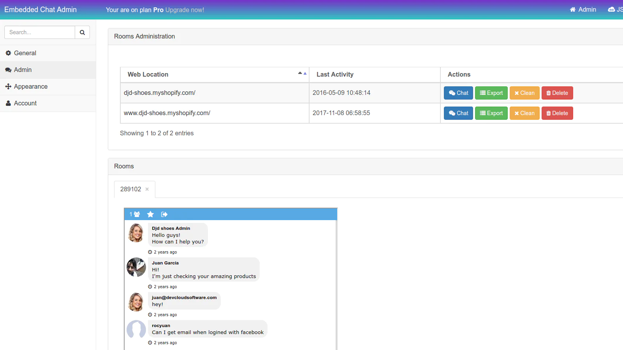Open the Last Activity column header

tap(335, 74)
